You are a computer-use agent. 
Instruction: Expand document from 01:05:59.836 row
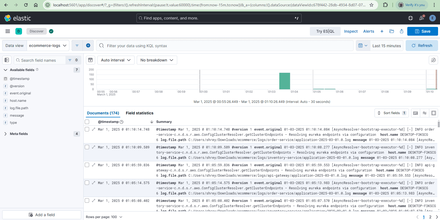pyautogui.click(x=94, y=165)
